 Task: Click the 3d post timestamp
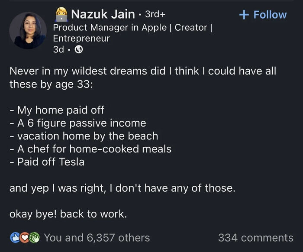[58, 50]
